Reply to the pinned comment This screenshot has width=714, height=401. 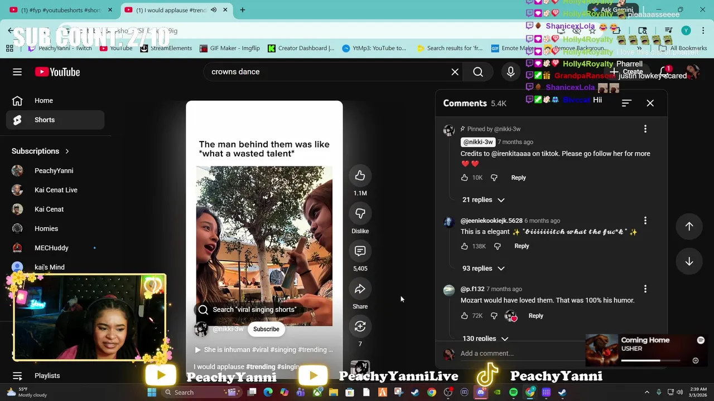point(518,178)
